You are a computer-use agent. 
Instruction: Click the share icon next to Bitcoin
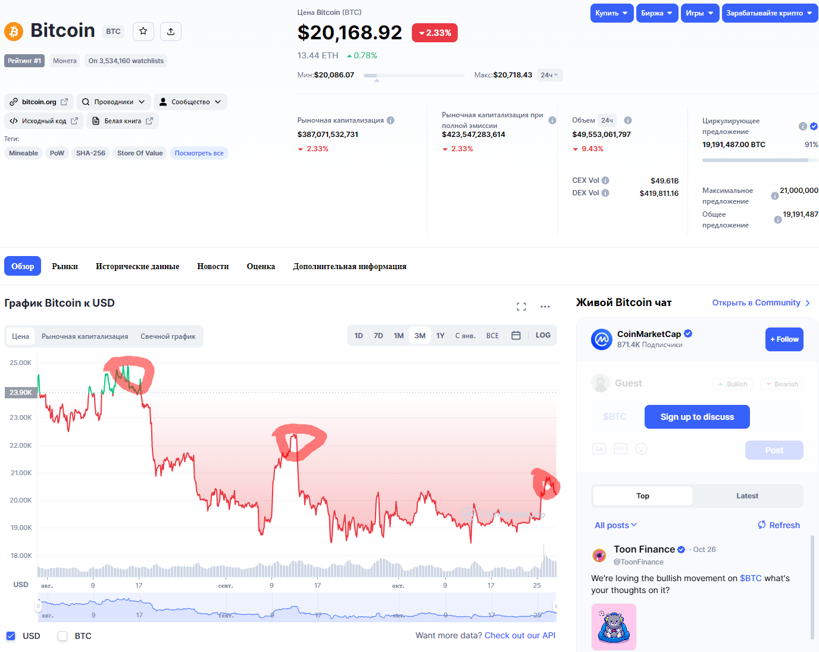(x=171, y=32)
